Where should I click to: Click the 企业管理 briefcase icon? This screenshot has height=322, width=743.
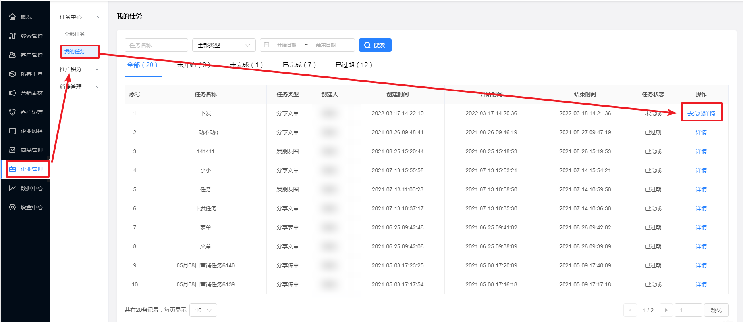pyautogui.click(x=12, y=169)
